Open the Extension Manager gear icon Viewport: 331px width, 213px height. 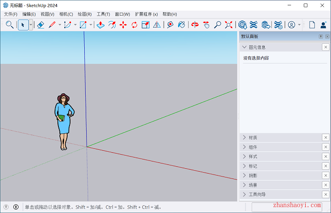point(278,25)
